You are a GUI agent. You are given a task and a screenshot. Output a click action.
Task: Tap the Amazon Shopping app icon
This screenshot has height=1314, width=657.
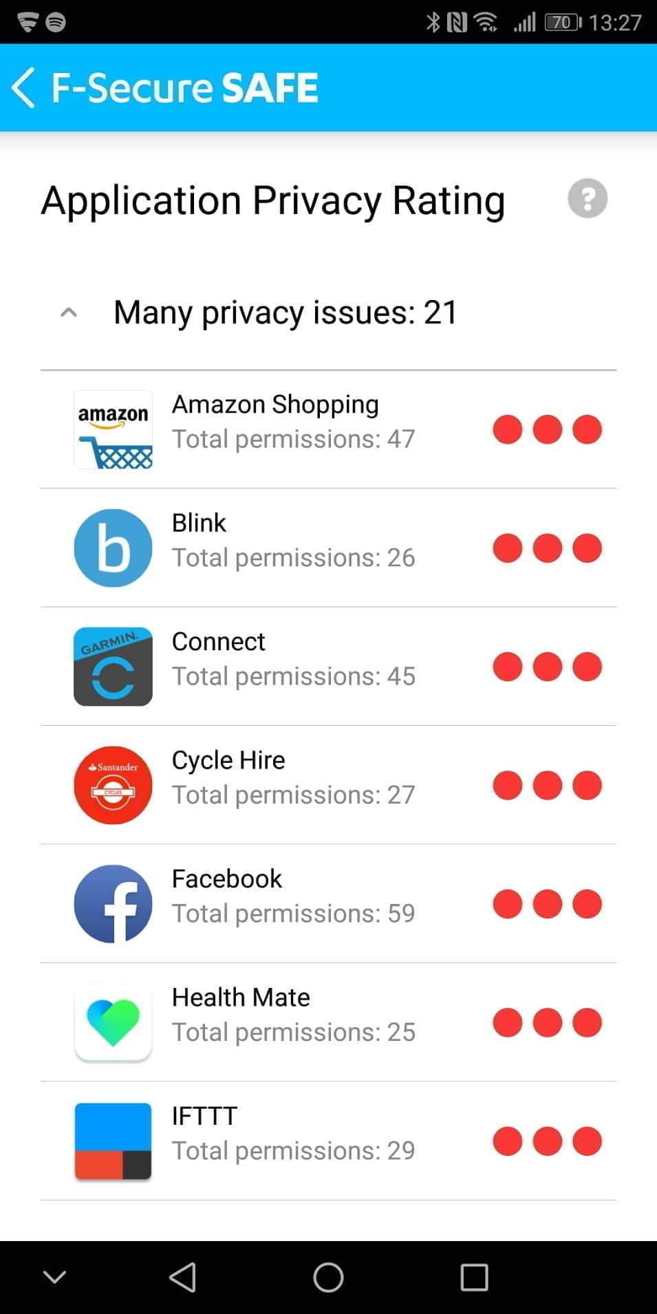(x=113, y=430)
